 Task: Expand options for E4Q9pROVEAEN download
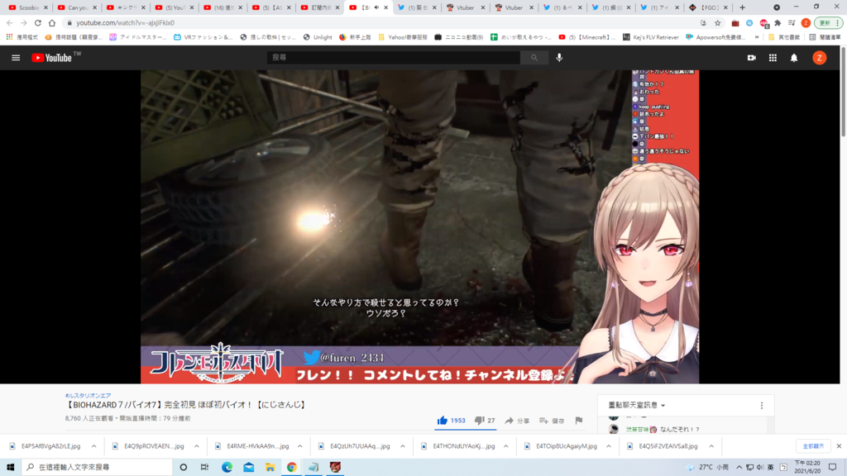click(197, 446)
